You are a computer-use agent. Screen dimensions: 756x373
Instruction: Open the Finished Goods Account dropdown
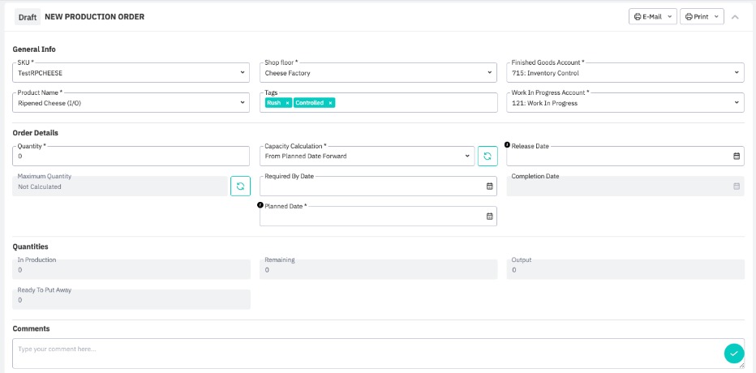pyautogui.click(x=625, y=73)
